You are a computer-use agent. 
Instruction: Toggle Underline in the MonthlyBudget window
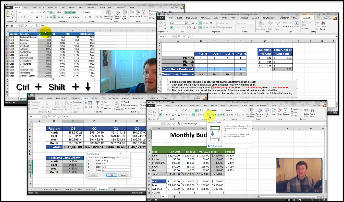click(x=167, y=115)
